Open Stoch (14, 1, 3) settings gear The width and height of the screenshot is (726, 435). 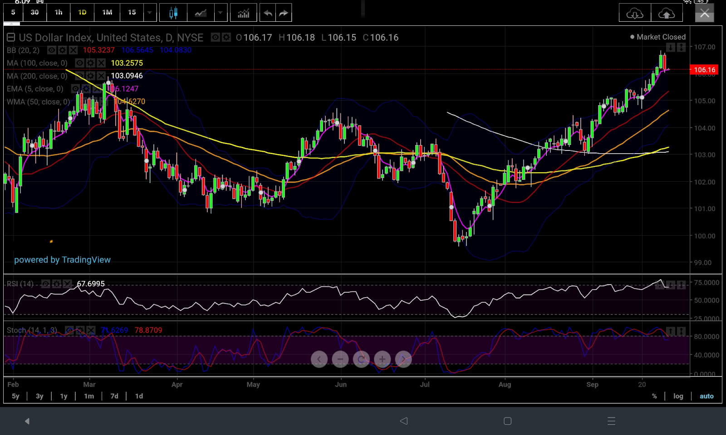click(80, 330)
